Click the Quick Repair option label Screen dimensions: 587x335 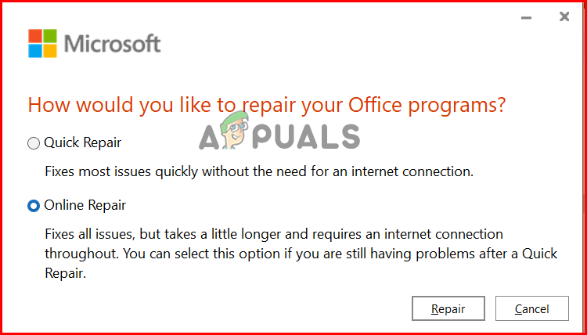(82, 143)
